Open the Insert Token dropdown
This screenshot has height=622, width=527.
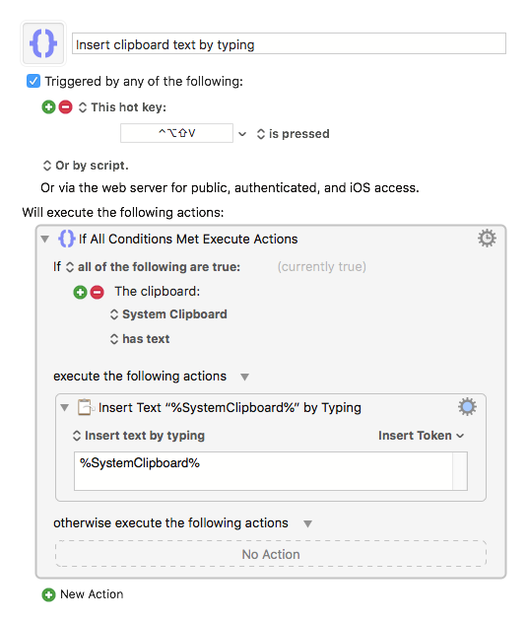(422, 436)
